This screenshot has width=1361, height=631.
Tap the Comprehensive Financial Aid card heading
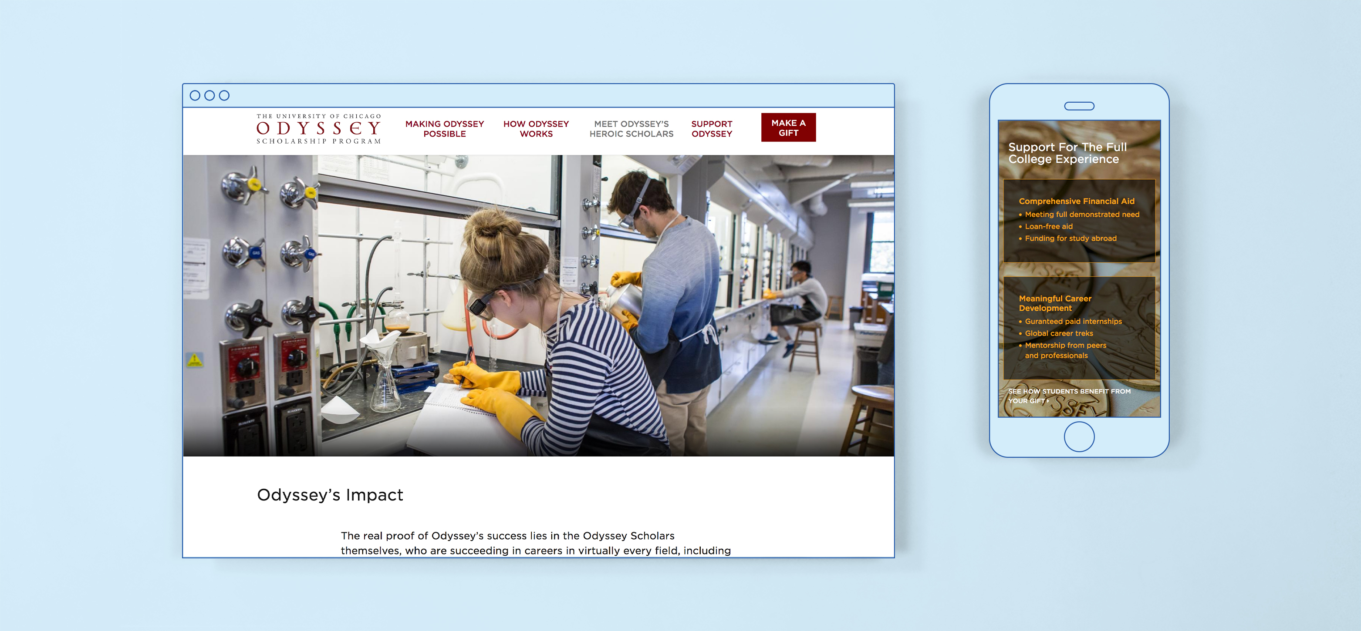(1076, 201)
